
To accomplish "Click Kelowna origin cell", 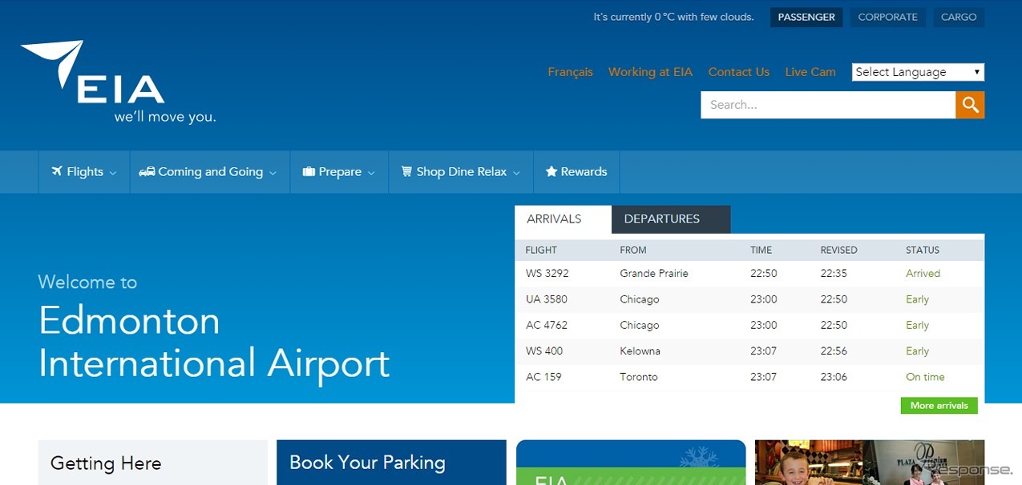I will coord(640,351).
